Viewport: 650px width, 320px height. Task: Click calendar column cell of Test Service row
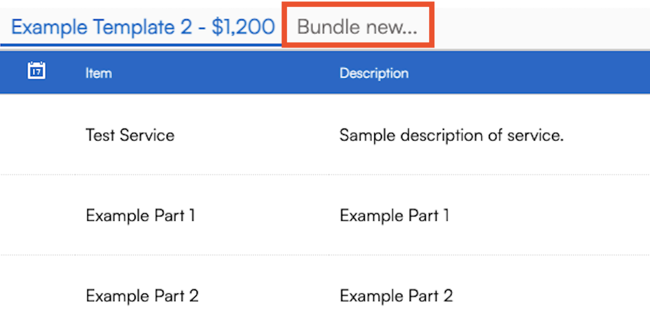pos(36,135)
